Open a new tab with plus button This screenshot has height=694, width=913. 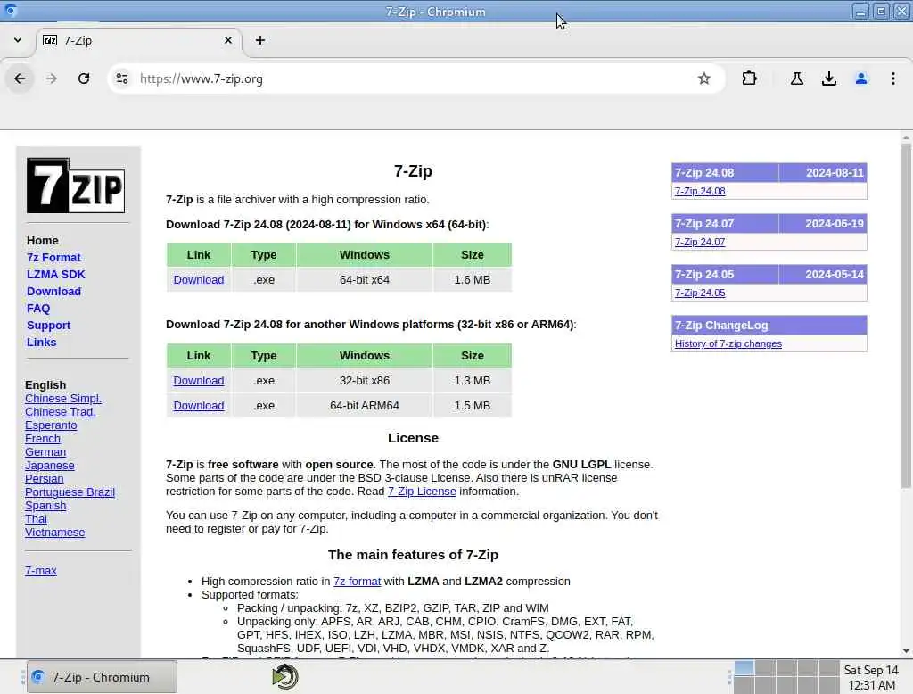tap(260, 40)
